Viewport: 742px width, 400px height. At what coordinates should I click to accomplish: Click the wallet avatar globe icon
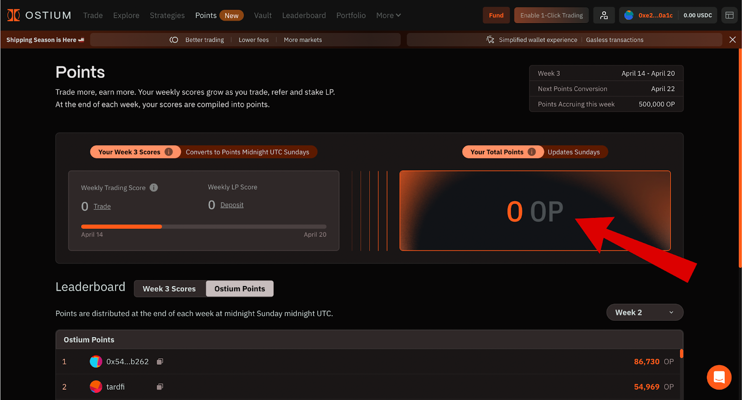coord(629,15)
